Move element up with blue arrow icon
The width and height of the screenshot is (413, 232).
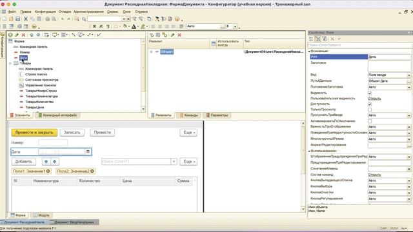32,35
